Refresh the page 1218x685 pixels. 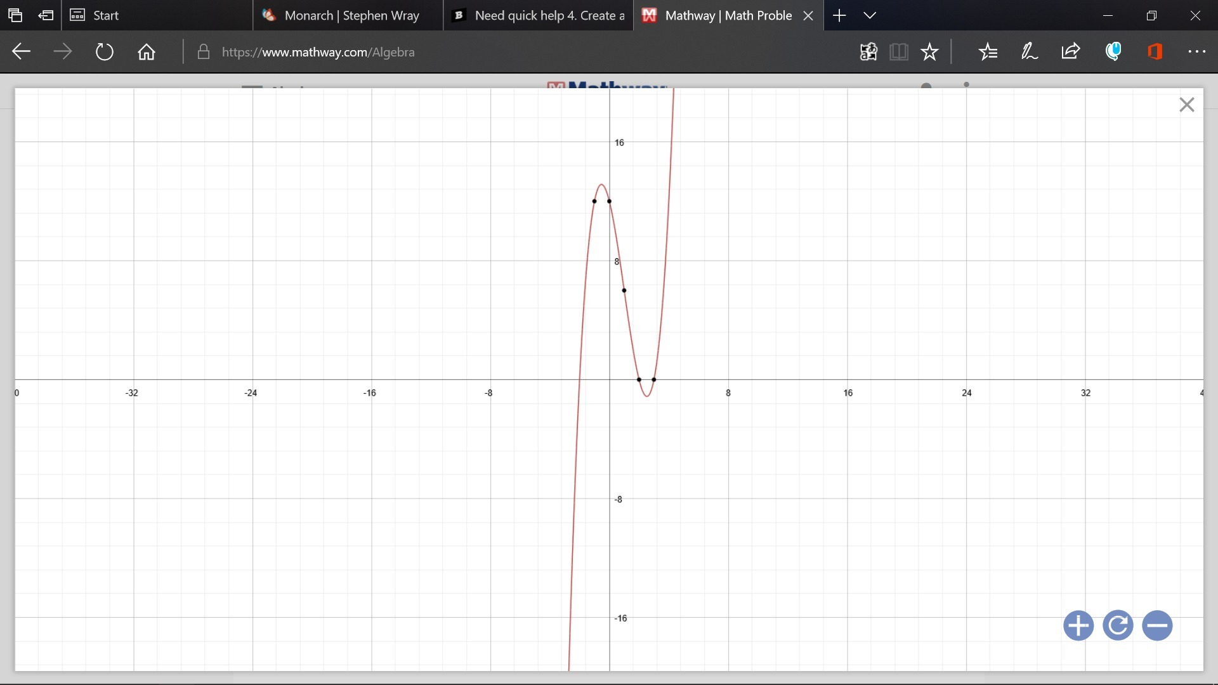104,52
